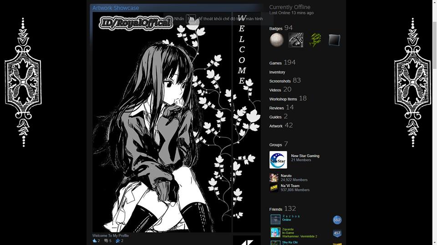Click the Na`Vi Team group avatar
This screenshot has width=437, height=245.
coord(274,188)
